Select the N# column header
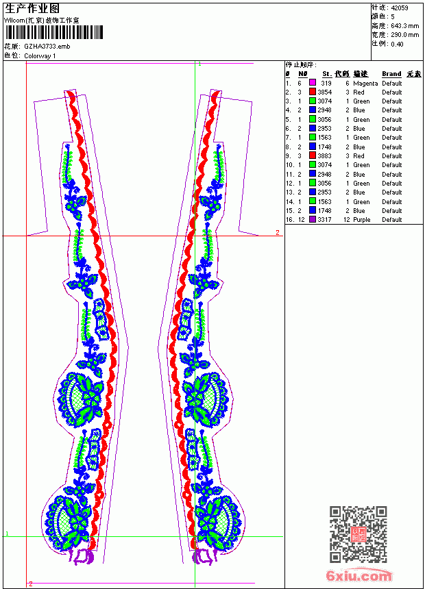Image resolution: width=425 pixels, height=589 pixels. point(303,74)
